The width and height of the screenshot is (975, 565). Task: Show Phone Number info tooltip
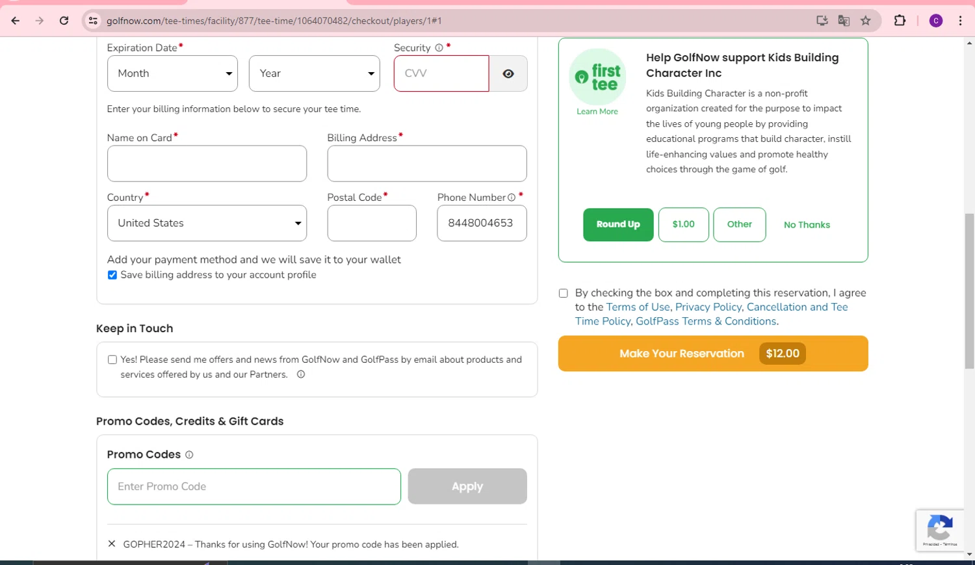(512, 198)
